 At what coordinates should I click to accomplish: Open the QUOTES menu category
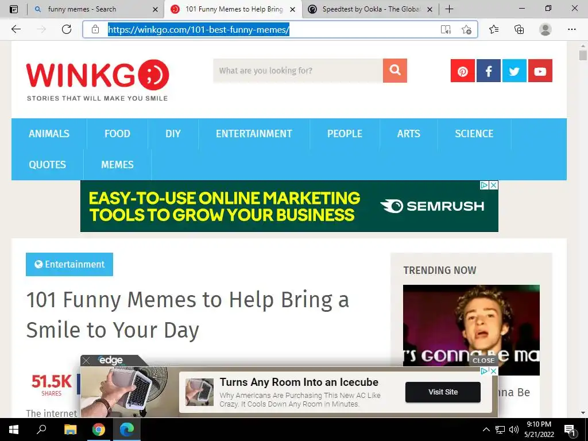[47, 165]
